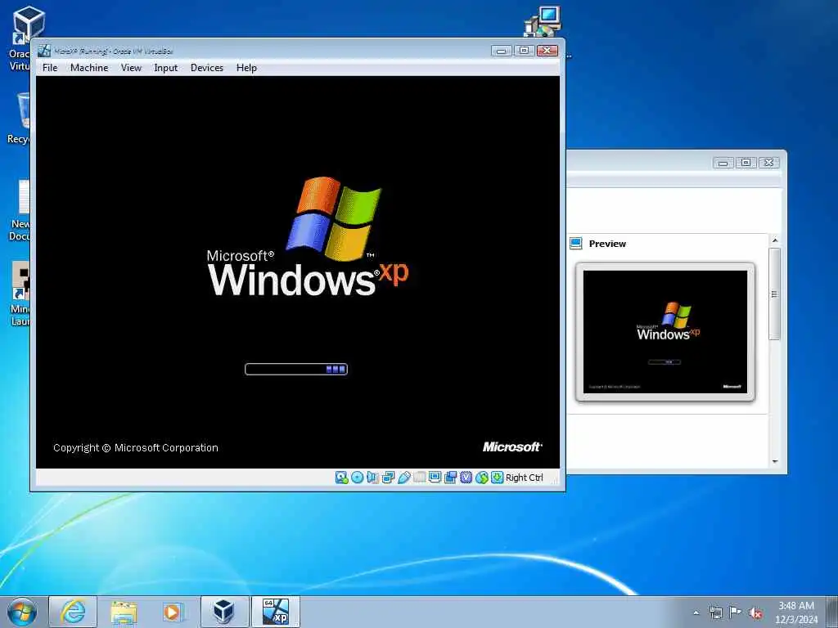
Task: Click the Windows XP boot progress bar
Action: 296,369
